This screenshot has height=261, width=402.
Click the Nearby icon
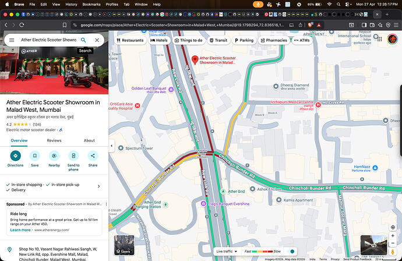coord(54,156)
